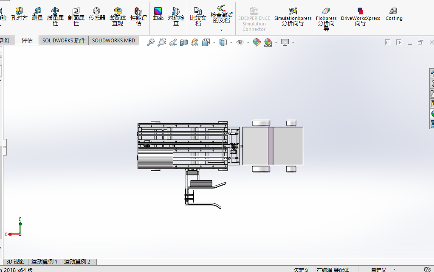The width and height of the screenshot is (434, 272).
Task: Open 剖面属性 section properties
Action: pos(76,17)
